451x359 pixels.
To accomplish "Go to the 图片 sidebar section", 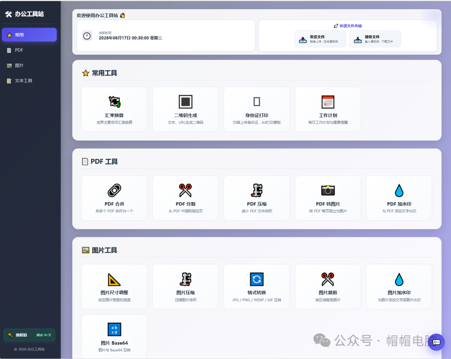I will (29, 66).
